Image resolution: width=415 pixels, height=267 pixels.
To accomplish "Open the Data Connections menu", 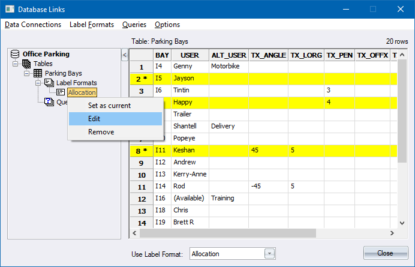I will [33, 25].
